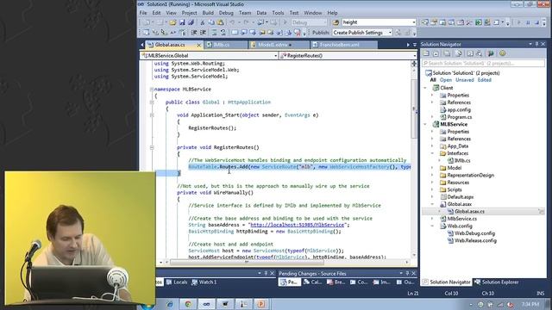Screen dimensions: 552x310
Task: Open the find combo box showing height
Action: click(379, 22)
